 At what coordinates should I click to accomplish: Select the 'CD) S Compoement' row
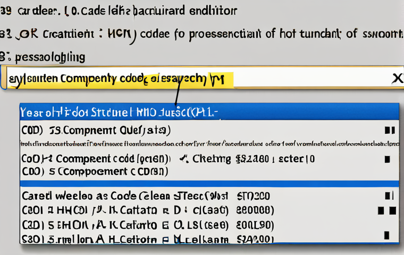pyautogui.click(x=96, y=172)
